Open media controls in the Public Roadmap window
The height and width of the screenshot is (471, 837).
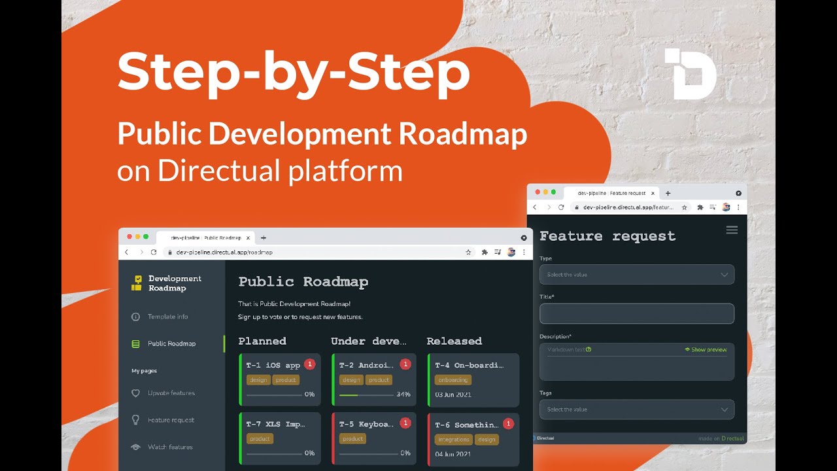coord(498,252)
